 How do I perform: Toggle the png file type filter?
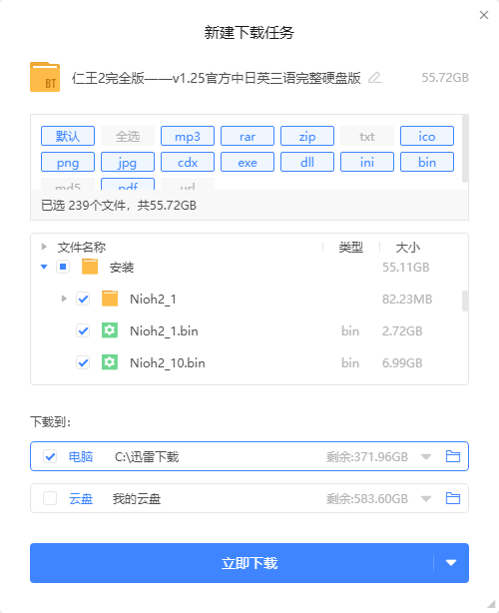pyautogui.click(x=68, y=162)
